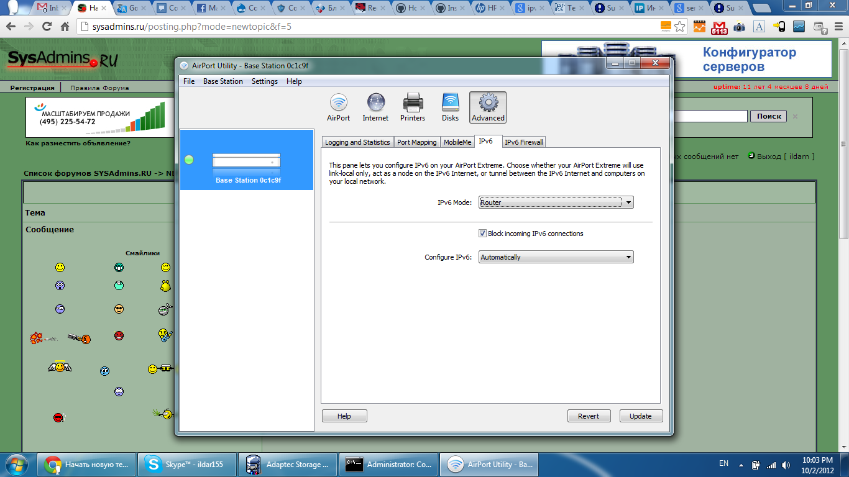Switch to Logging and Statistics tab

pyautogui.click(x=357, y=142)
